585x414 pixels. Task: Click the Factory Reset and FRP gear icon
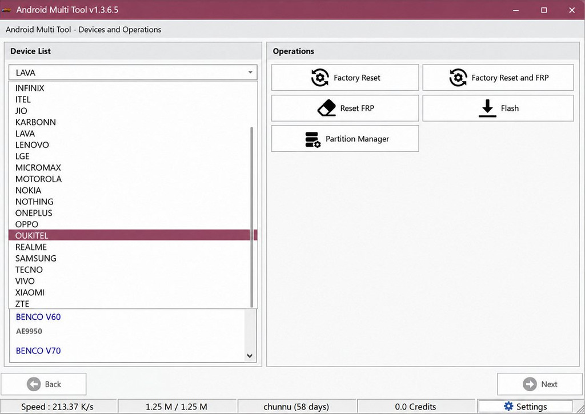coord(458,78)
